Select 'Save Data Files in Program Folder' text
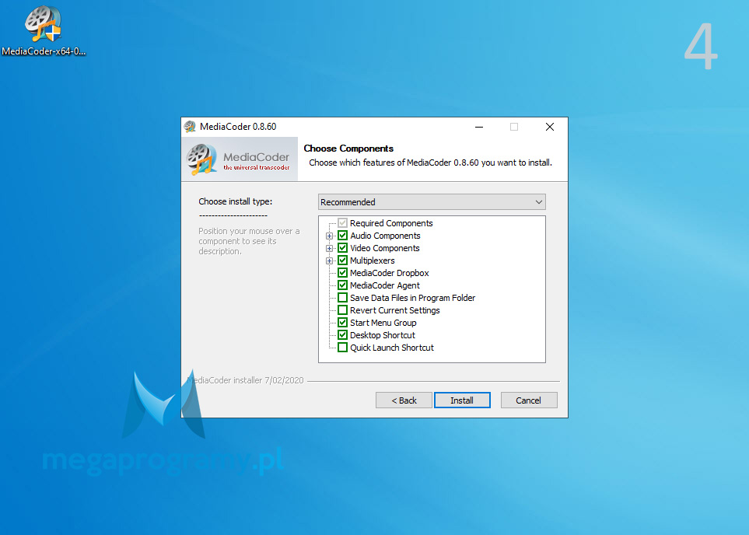The width and height of the screenshot is (749, 535). click(x=413, y=298)
